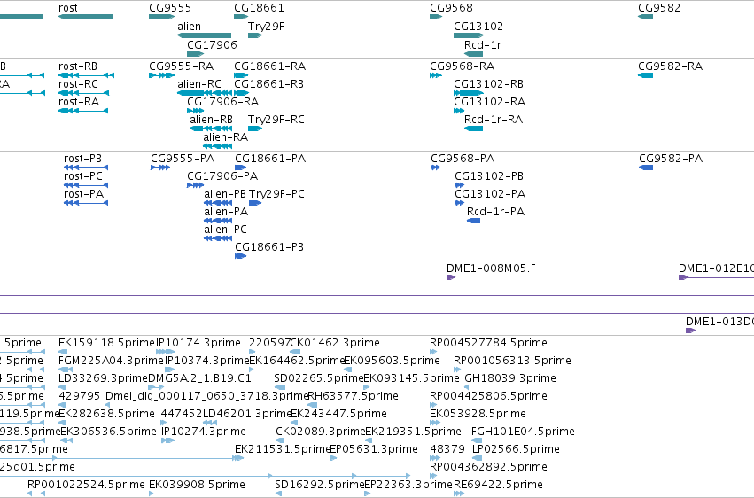Select the Rcd-1r-PA protein feature
The width and height of the screenshot is (754, 498).
496,212
